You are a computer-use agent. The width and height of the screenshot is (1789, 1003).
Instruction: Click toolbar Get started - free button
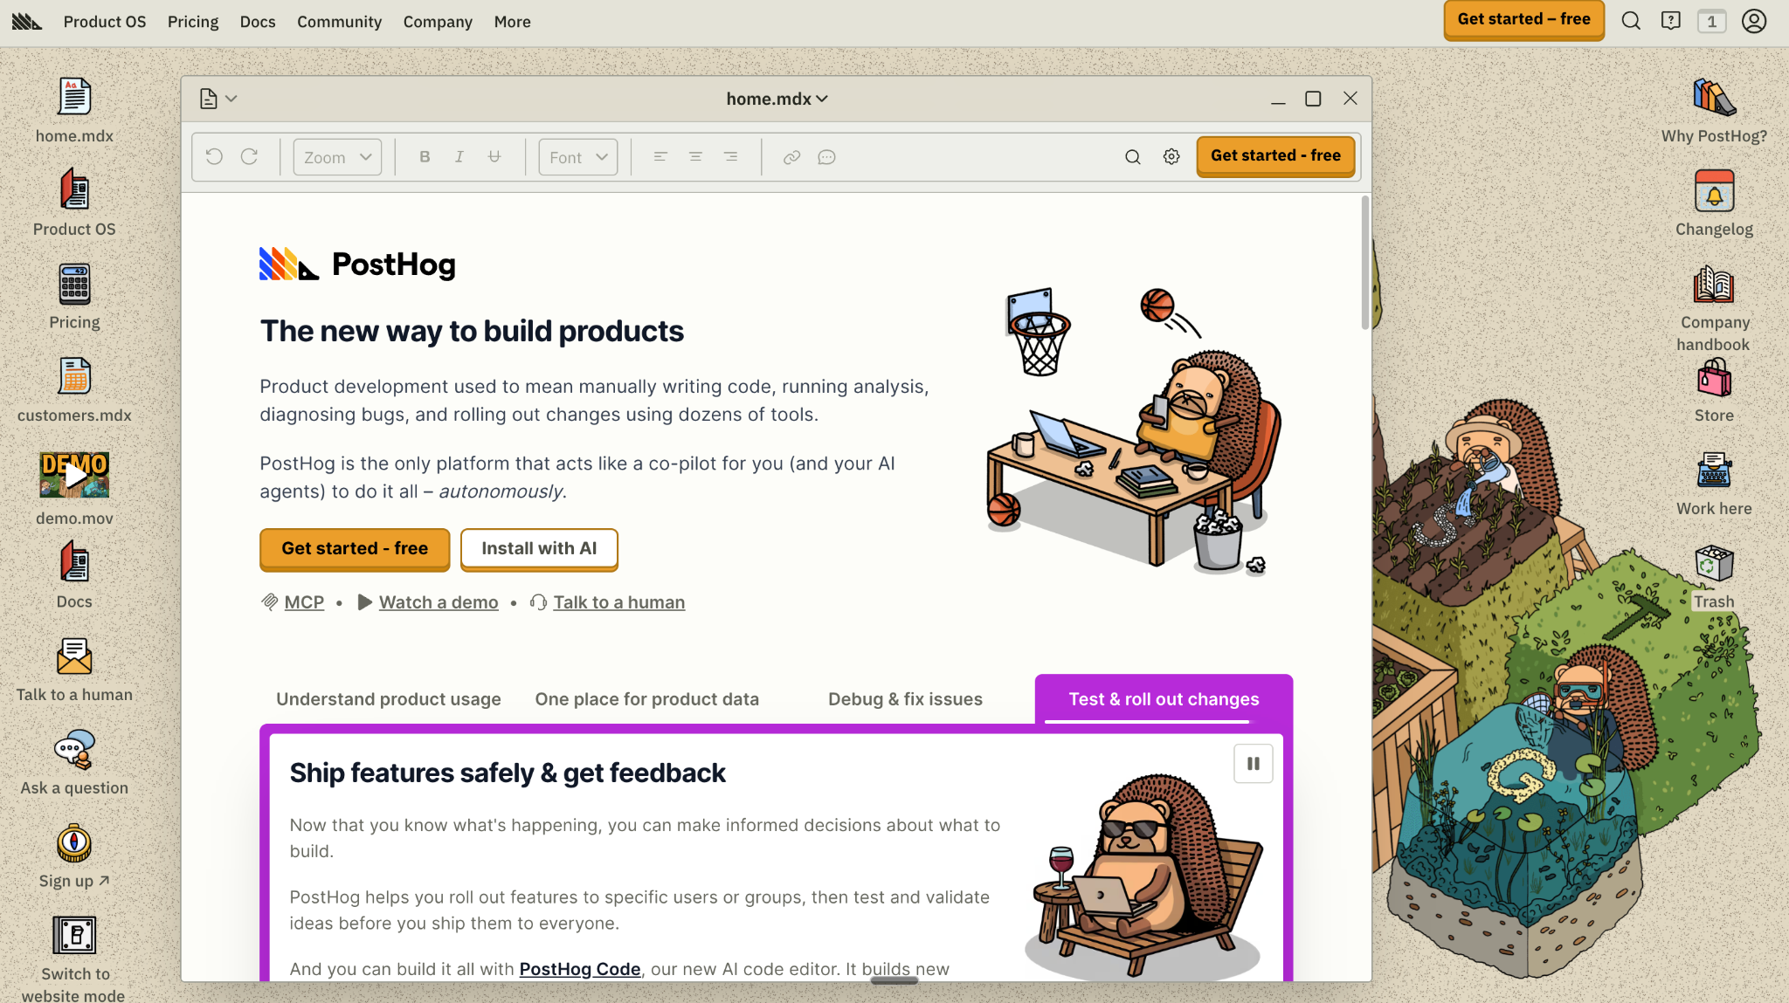click(1275, 156)
